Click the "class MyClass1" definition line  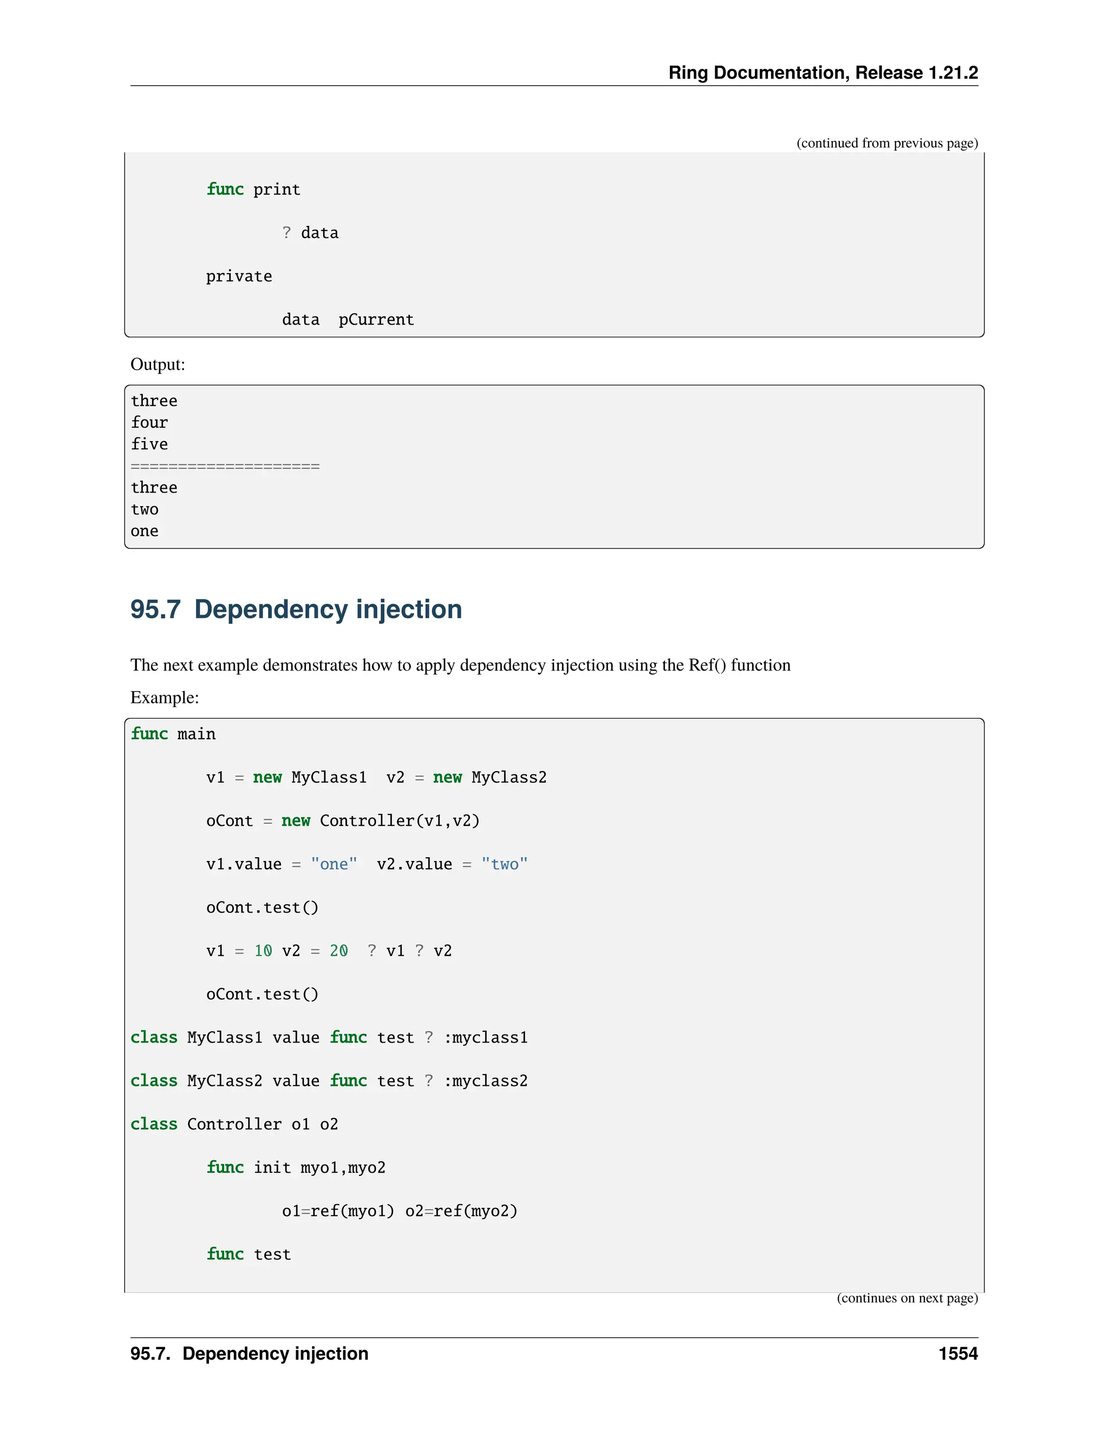pos(329,1038)
